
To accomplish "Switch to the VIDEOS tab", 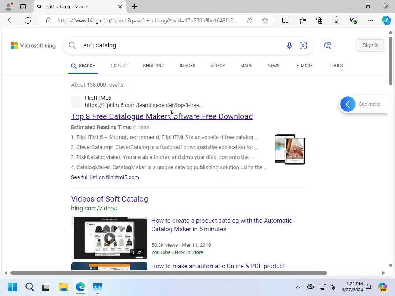I will pyautogui.click(x=218, y=66).
